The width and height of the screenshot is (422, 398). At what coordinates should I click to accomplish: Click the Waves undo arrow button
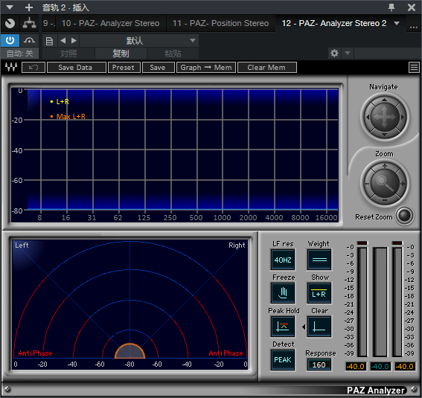pyautogui.click(x=33, y=67)
